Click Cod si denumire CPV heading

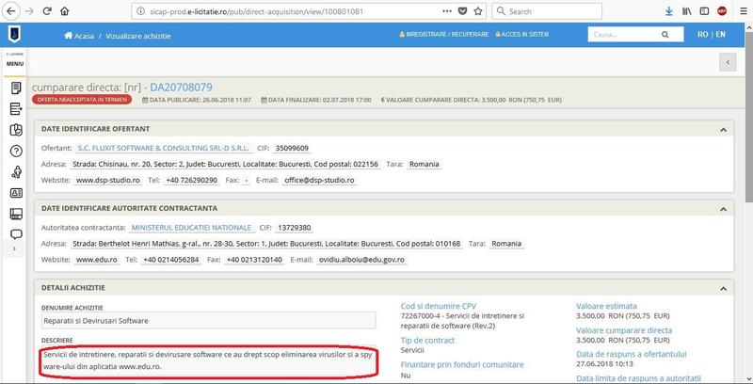pyautogui.click(x=439, y=306)
